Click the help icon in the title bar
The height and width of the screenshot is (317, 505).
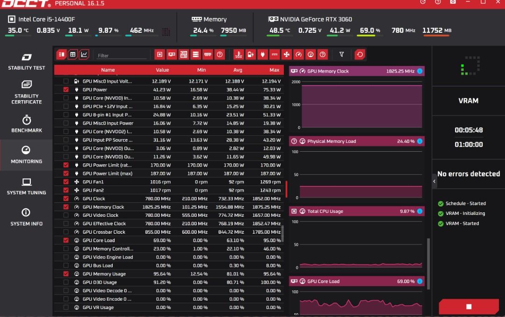click(438, 2)
